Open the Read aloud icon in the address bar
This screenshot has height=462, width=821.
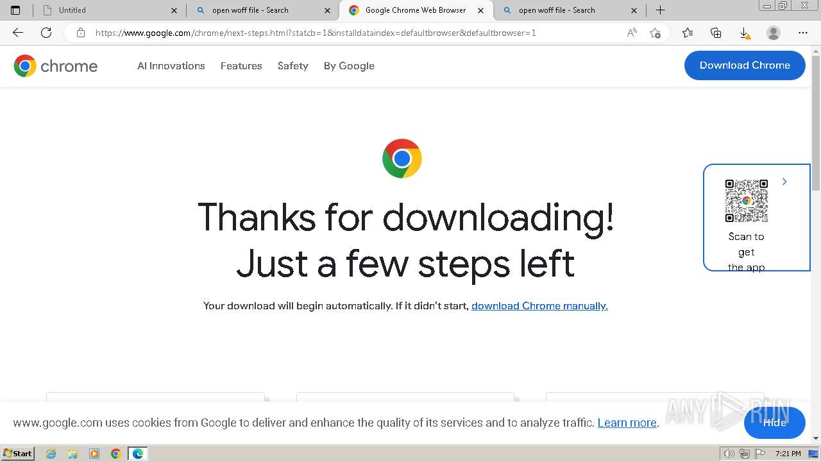pos(632,33)
